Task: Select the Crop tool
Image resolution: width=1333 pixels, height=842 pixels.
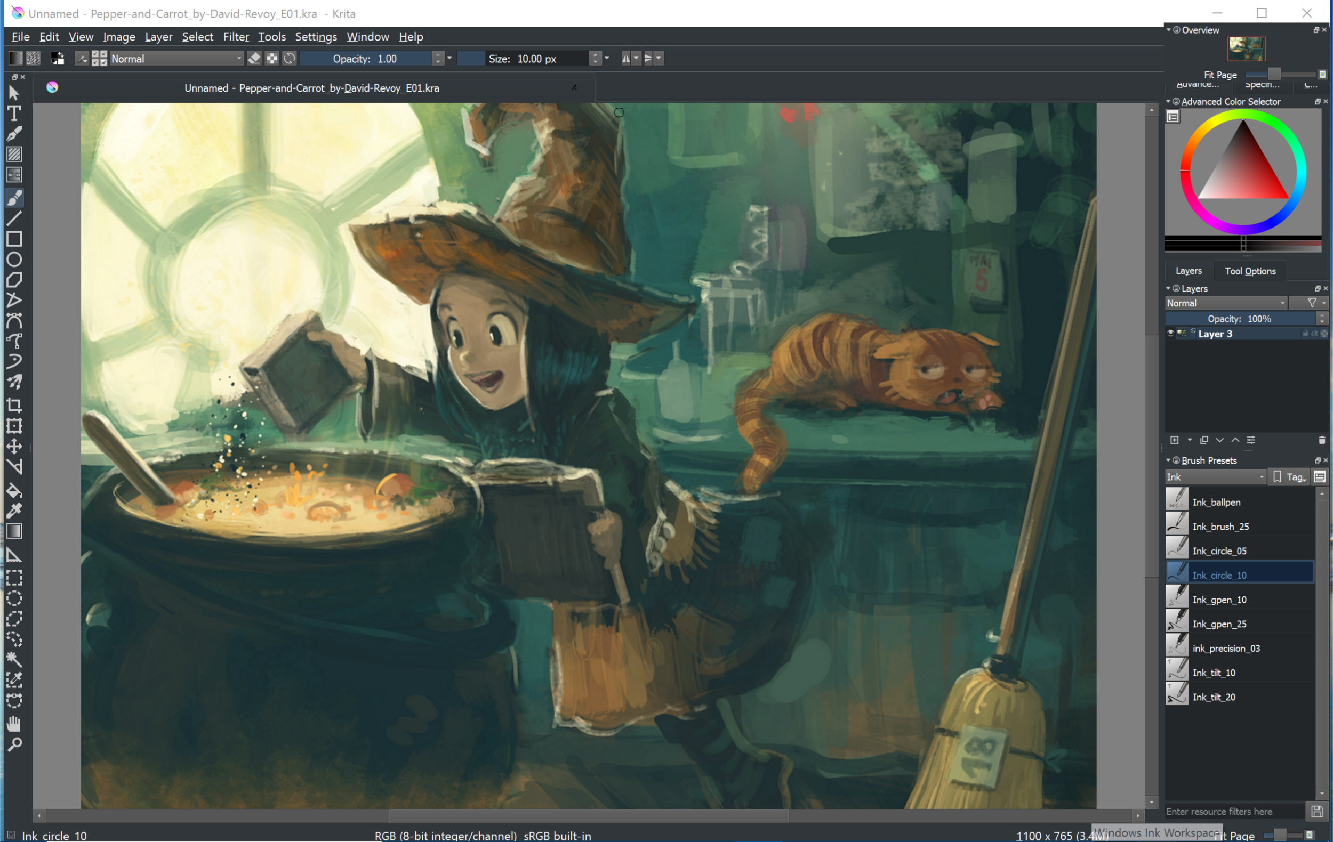Action: pos(14,406)
